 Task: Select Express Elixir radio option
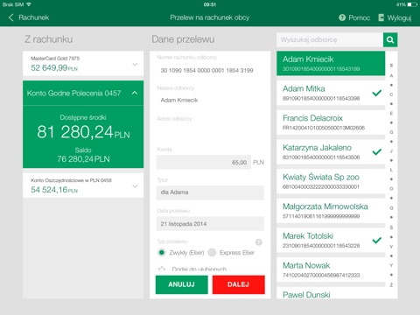coord(212,252)
